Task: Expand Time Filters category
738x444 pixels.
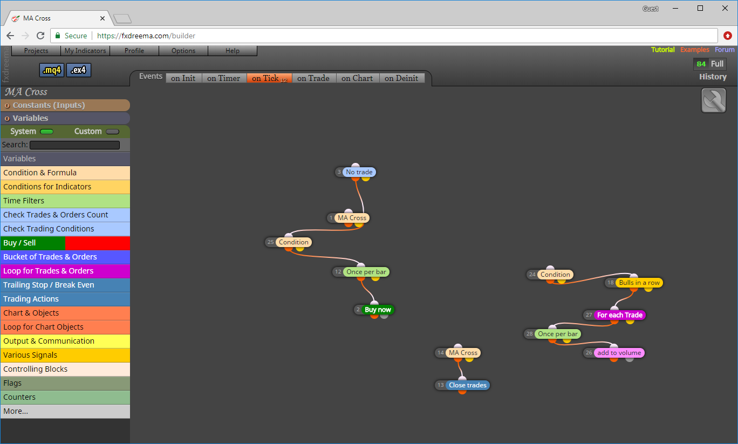Action: coord(65,201)
